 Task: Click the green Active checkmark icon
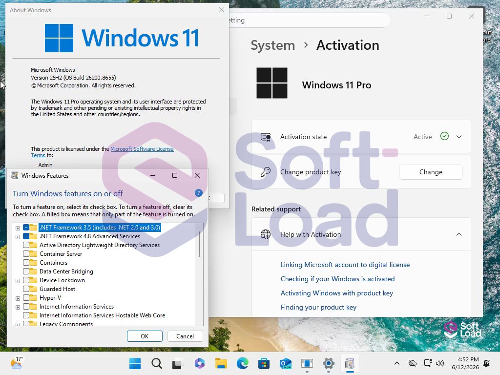pyautogui.click(x=444, y=137)
